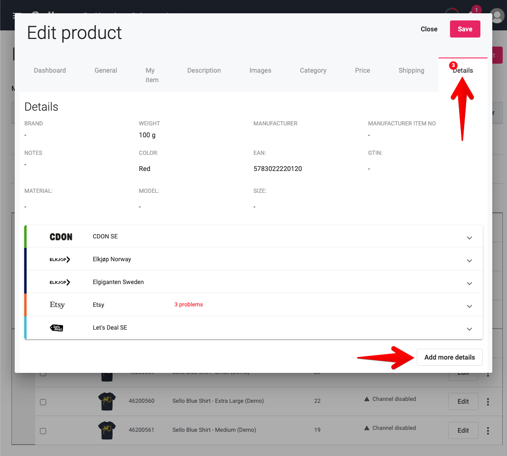Switch to the Dashboard tab
The image size is (507, 456).
[50, 70]
